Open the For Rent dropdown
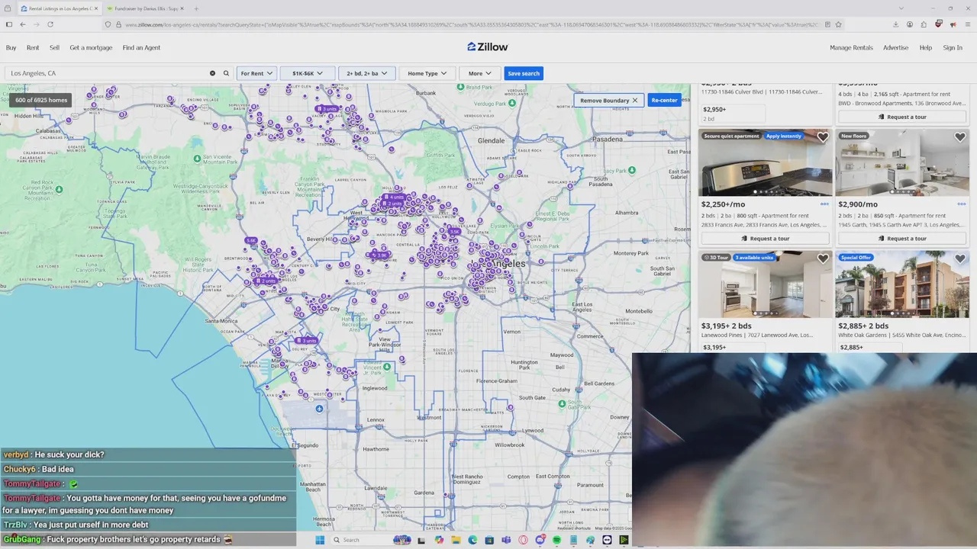 pos(256,73)
